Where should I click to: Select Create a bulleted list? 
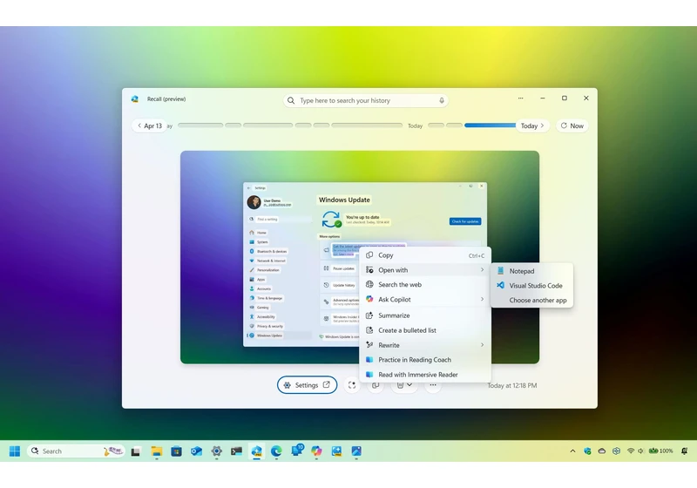click(425, 330)
